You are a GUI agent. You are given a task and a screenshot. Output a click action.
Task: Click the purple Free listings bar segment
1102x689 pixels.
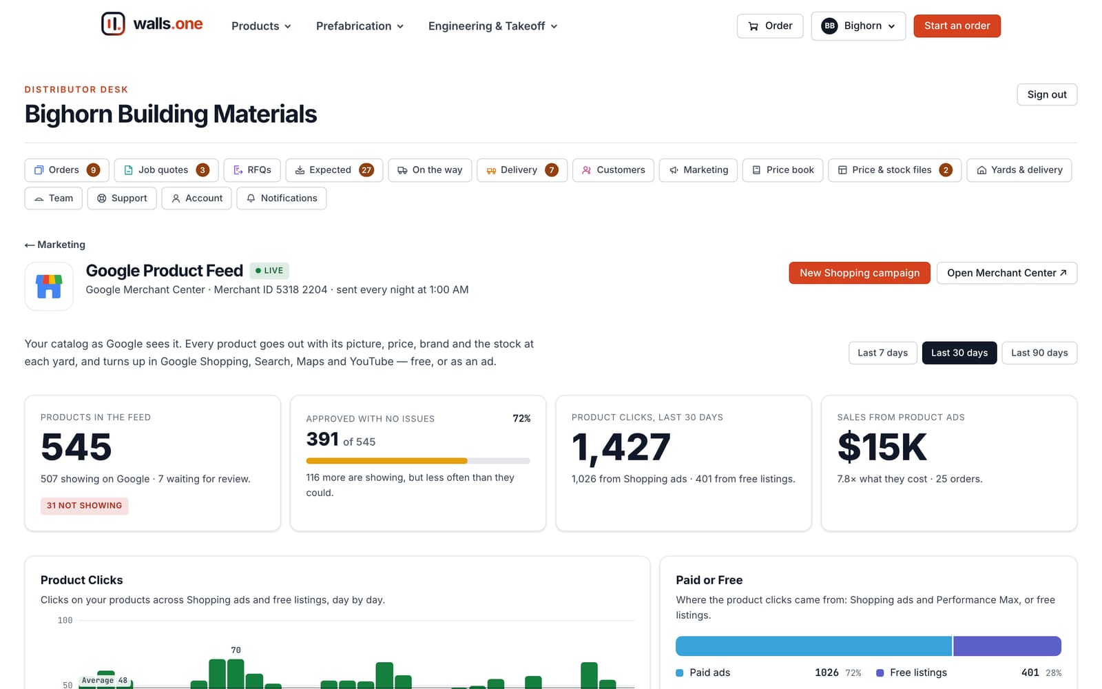1007,646
